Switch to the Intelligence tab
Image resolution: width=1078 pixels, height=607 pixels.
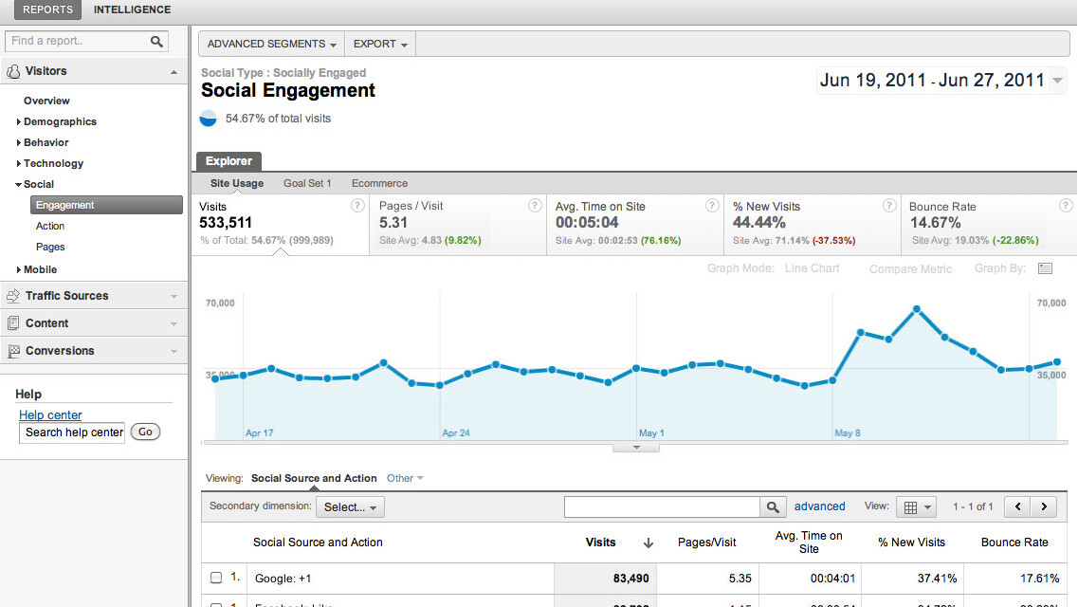tap(132, 9)
